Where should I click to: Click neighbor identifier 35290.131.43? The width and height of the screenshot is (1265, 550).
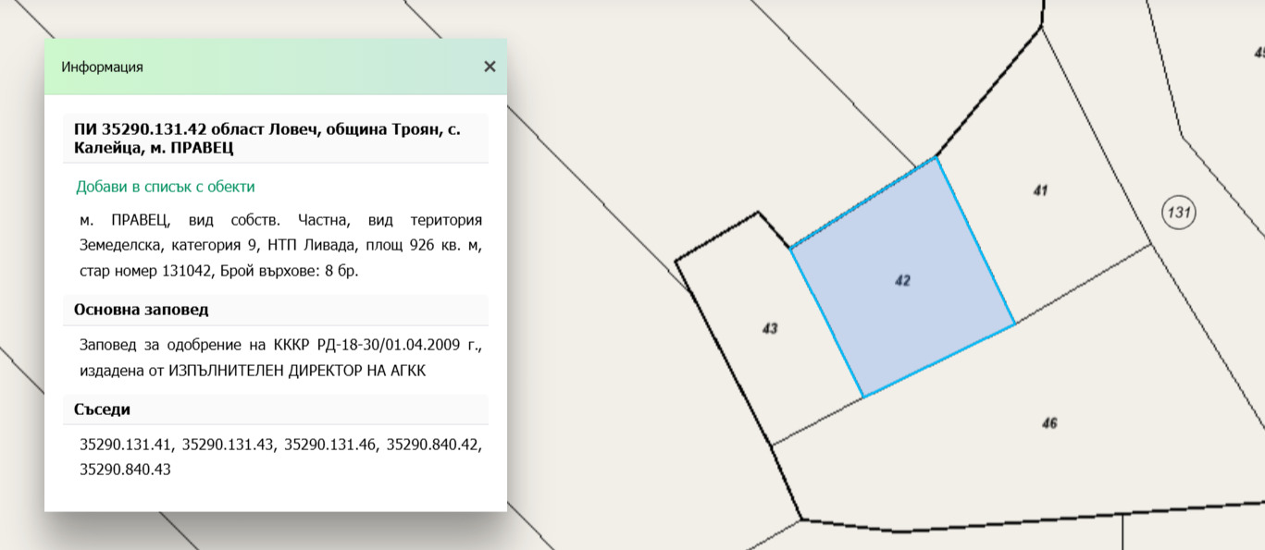(x=229, y=445)
